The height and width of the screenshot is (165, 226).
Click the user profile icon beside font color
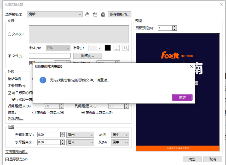coord(125,48)
